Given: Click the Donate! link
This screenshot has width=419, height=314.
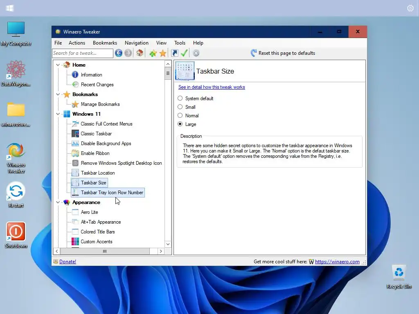Looking at the screenshot, I should 68,262.
